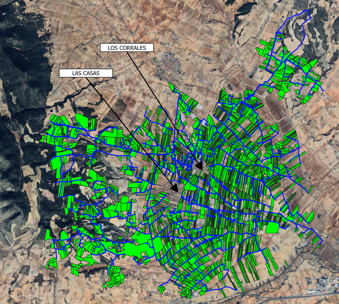Screen dimensions: 339x304
Task: Click the LAS CASAS label box
Action: 86,73
